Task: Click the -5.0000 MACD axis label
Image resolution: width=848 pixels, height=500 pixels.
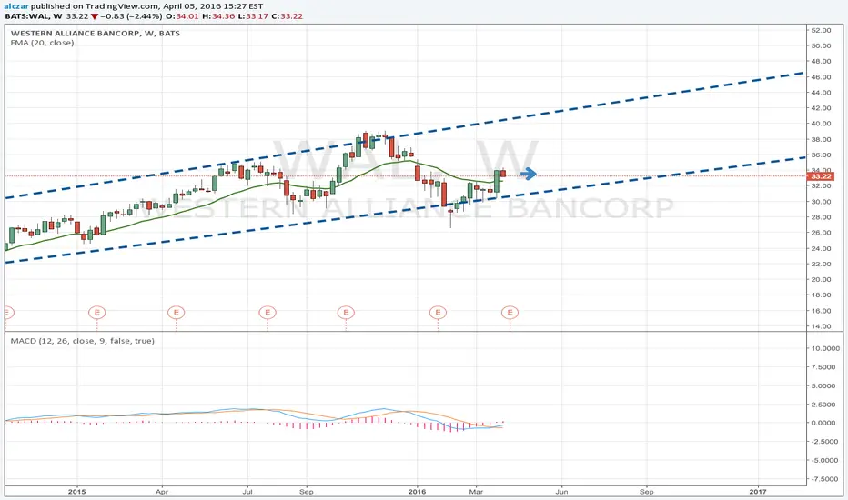Action: click(824, 460)
